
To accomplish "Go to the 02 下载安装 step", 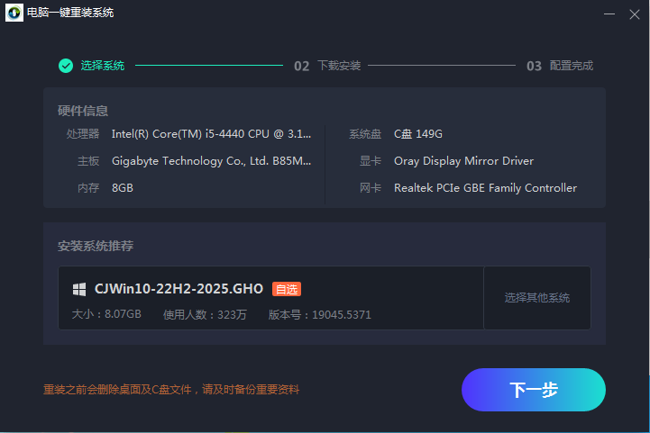I will [x=327, y=66].
